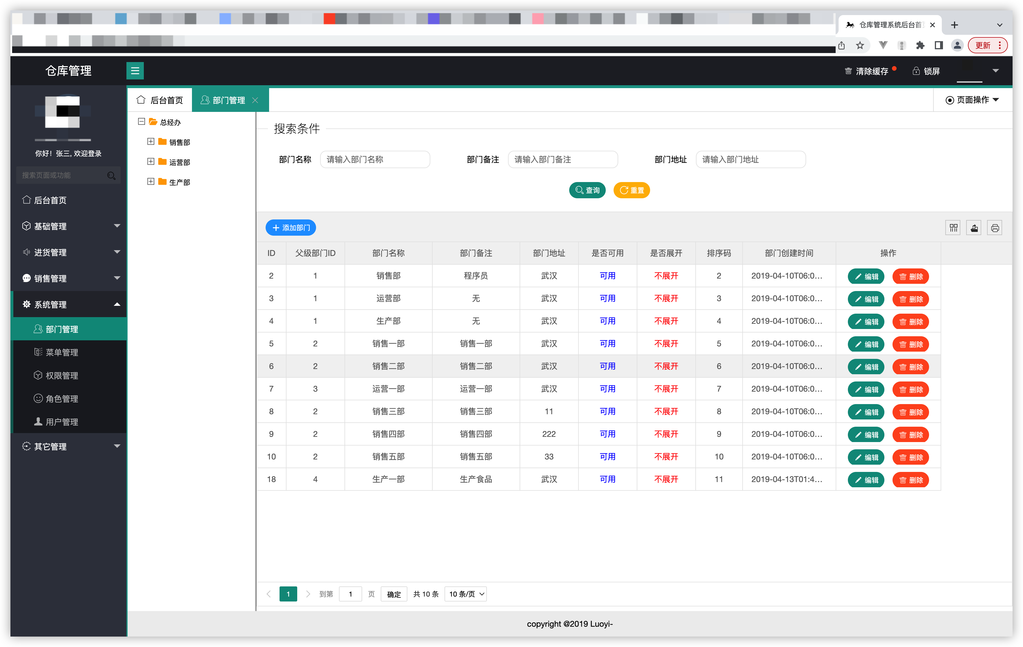The image size is (1023, 647).
Task: Switch to the 后台首页 tab
Action: click(160, 100)
